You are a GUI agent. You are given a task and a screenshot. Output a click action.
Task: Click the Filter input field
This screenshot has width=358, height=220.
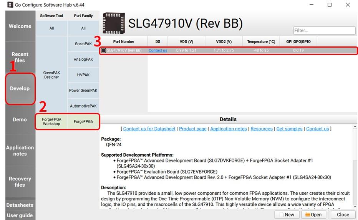pyautogui.click(x=324, y=30)
